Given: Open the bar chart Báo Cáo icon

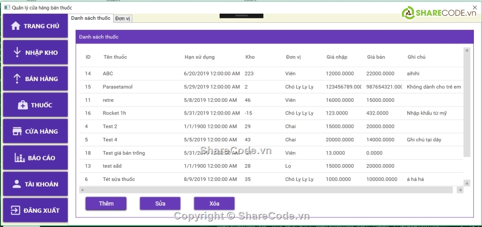Looking at the screenshot, I should click(20, 158).
